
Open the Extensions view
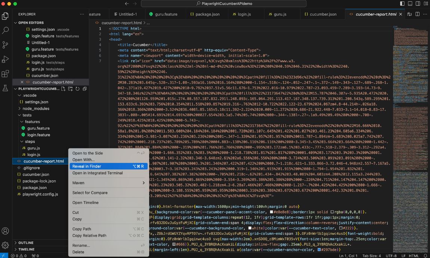5,74
